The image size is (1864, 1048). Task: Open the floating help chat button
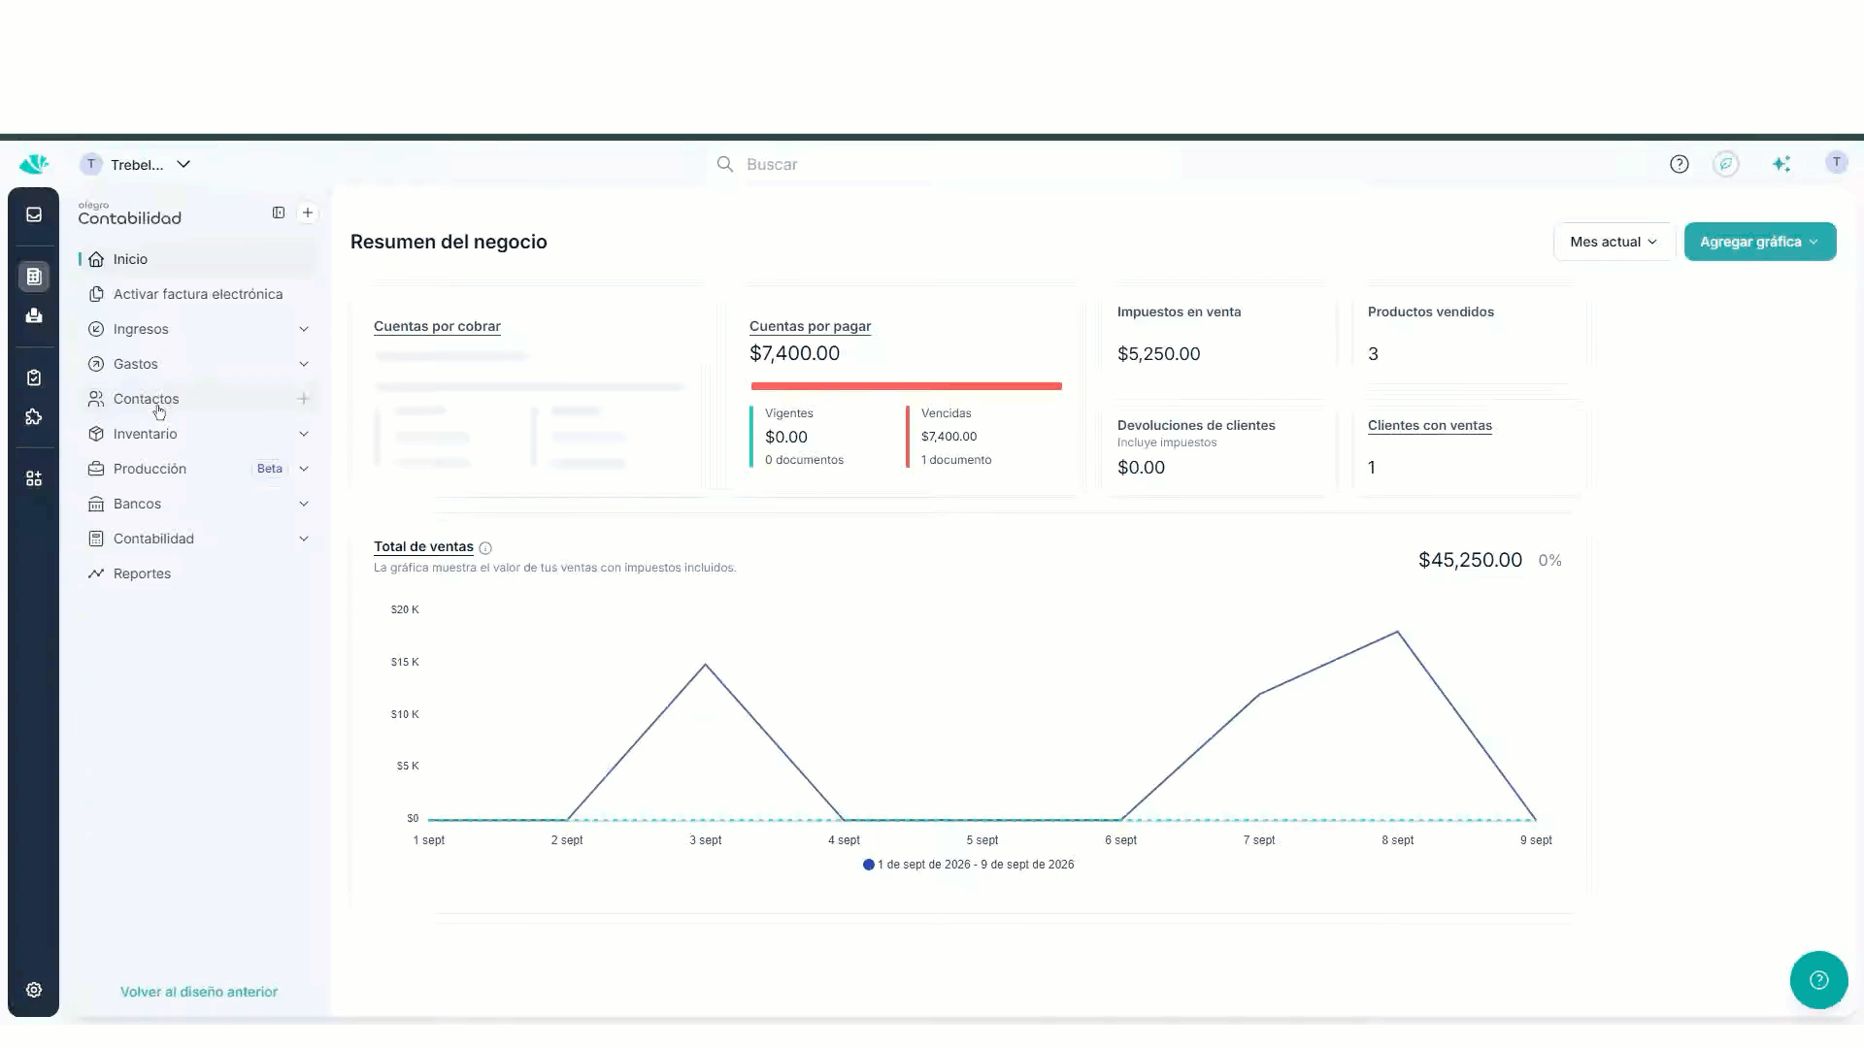[1818, 980]
